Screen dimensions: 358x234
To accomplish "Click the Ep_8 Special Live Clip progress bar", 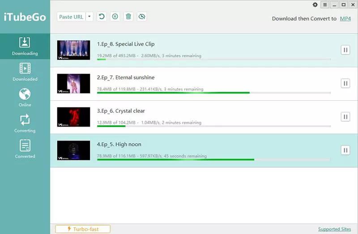I will (x=214, y=60).
